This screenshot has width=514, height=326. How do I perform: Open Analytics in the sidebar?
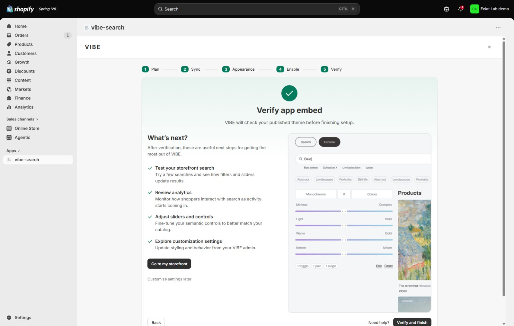click(x=38, y=107)
